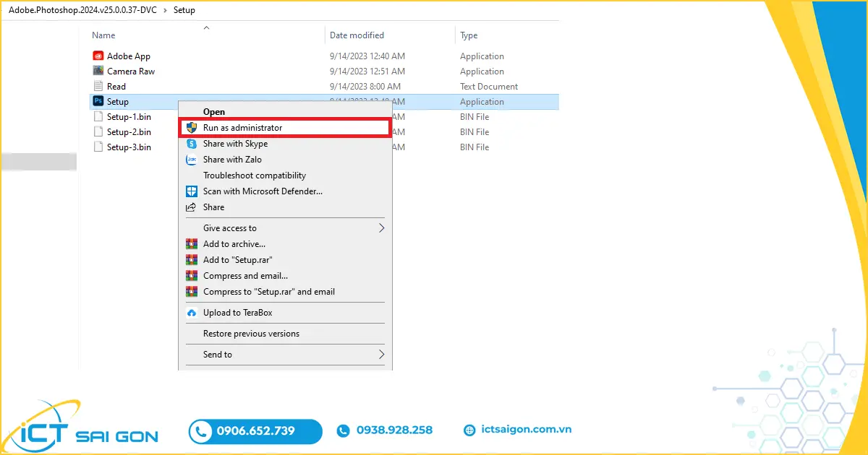Expand the Give access to submenu arrow
868x455 pixels.
point(381,228)
